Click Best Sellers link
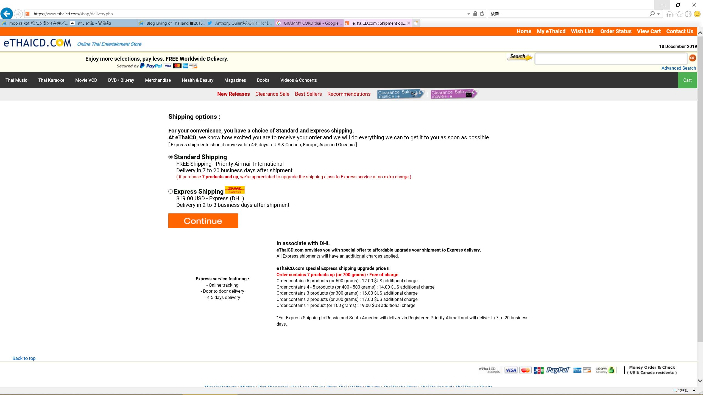The height and width of the screenshot is (395, 703). pos(308,94)
